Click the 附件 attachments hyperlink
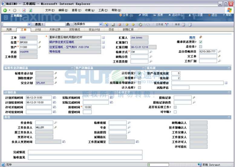Viewport: 235px width, 167px height. pos(192,37)
